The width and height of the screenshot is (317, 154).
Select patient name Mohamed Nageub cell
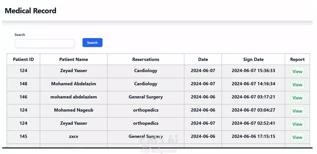click(x=74, y=110)
